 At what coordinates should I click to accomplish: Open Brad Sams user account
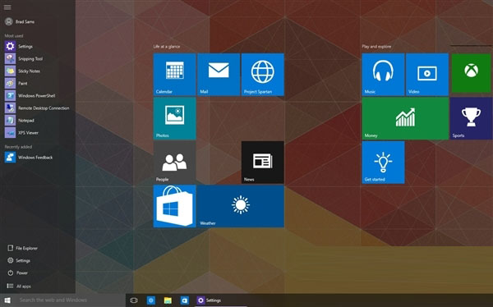click(x=20, y=21)
